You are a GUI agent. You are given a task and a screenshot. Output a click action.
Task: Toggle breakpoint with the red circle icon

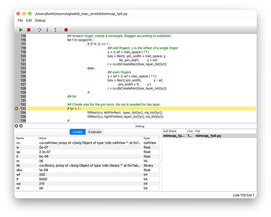[66, 30]
